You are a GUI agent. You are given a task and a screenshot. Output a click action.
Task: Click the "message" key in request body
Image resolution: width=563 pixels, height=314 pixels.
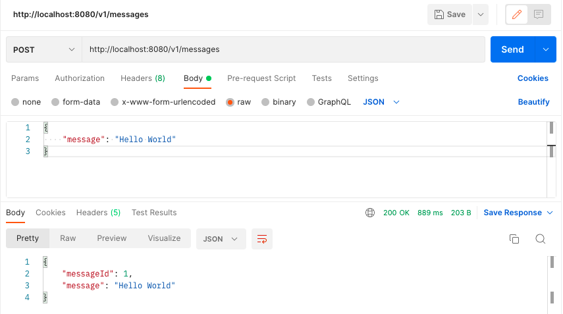[x=84, y=140]
